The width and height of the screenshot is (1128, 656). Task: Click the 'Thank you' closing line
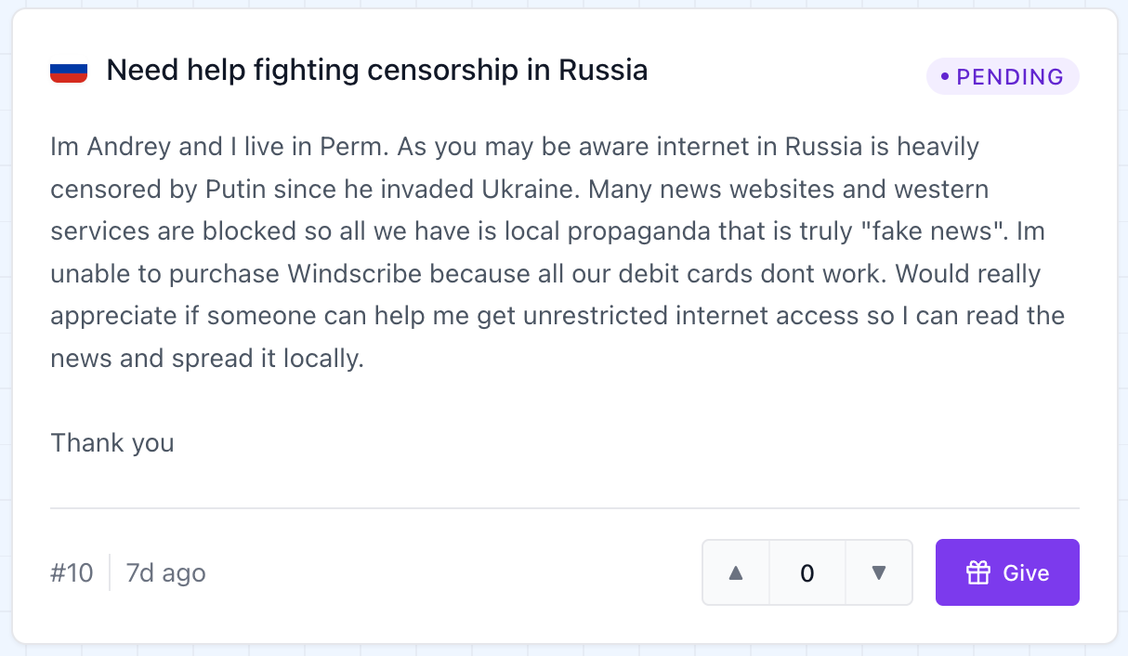tap(112, 443)
